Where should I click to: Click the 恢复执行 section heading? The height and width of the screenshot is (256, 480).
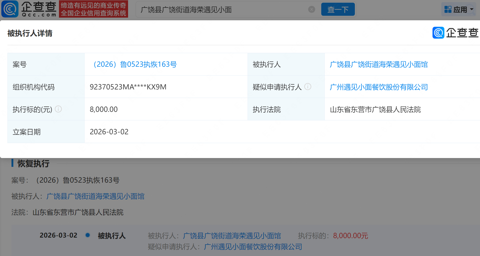point(33,164)
